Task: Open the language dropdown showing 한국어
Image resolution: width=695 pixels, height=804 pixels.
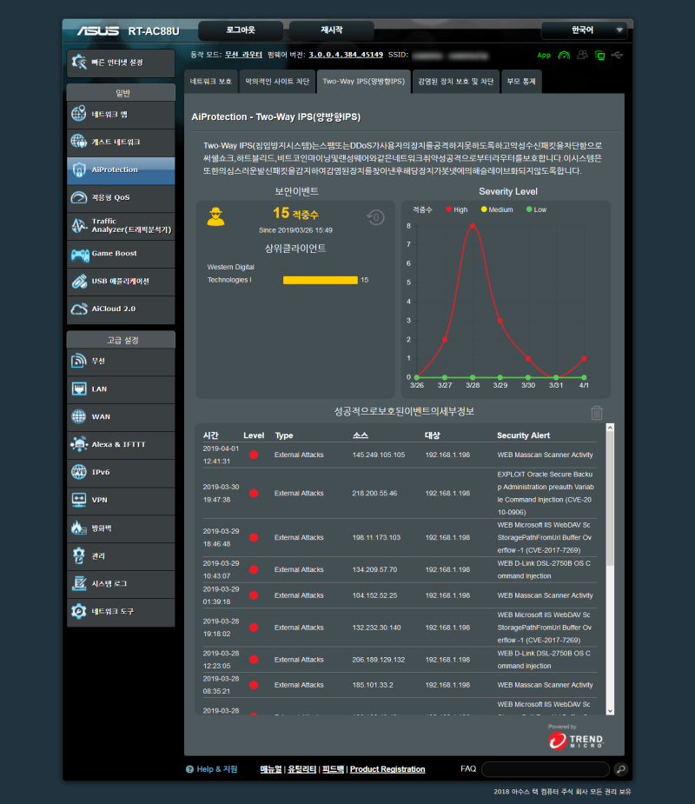Action: tap(585, 30)
